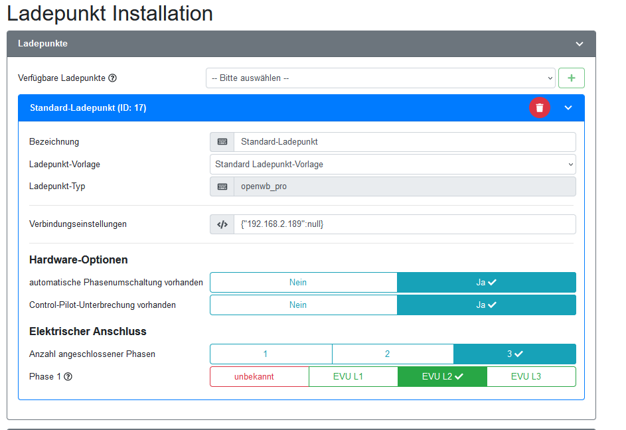Click help icon beside Phase 1 label
The image size is (626, 430).
[68, 377]
